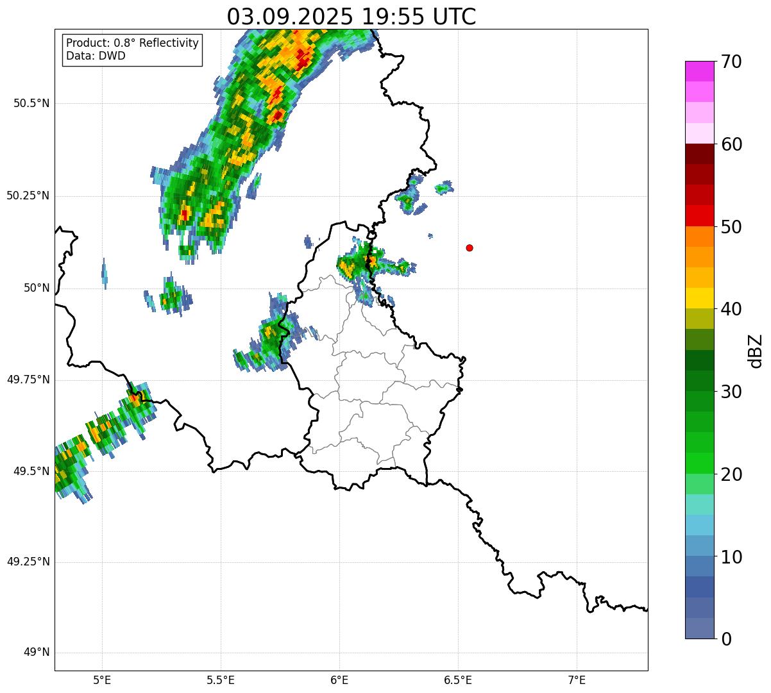Click the 50 colorbar tick label
The image size is (771, 693).
pos(731,227)
